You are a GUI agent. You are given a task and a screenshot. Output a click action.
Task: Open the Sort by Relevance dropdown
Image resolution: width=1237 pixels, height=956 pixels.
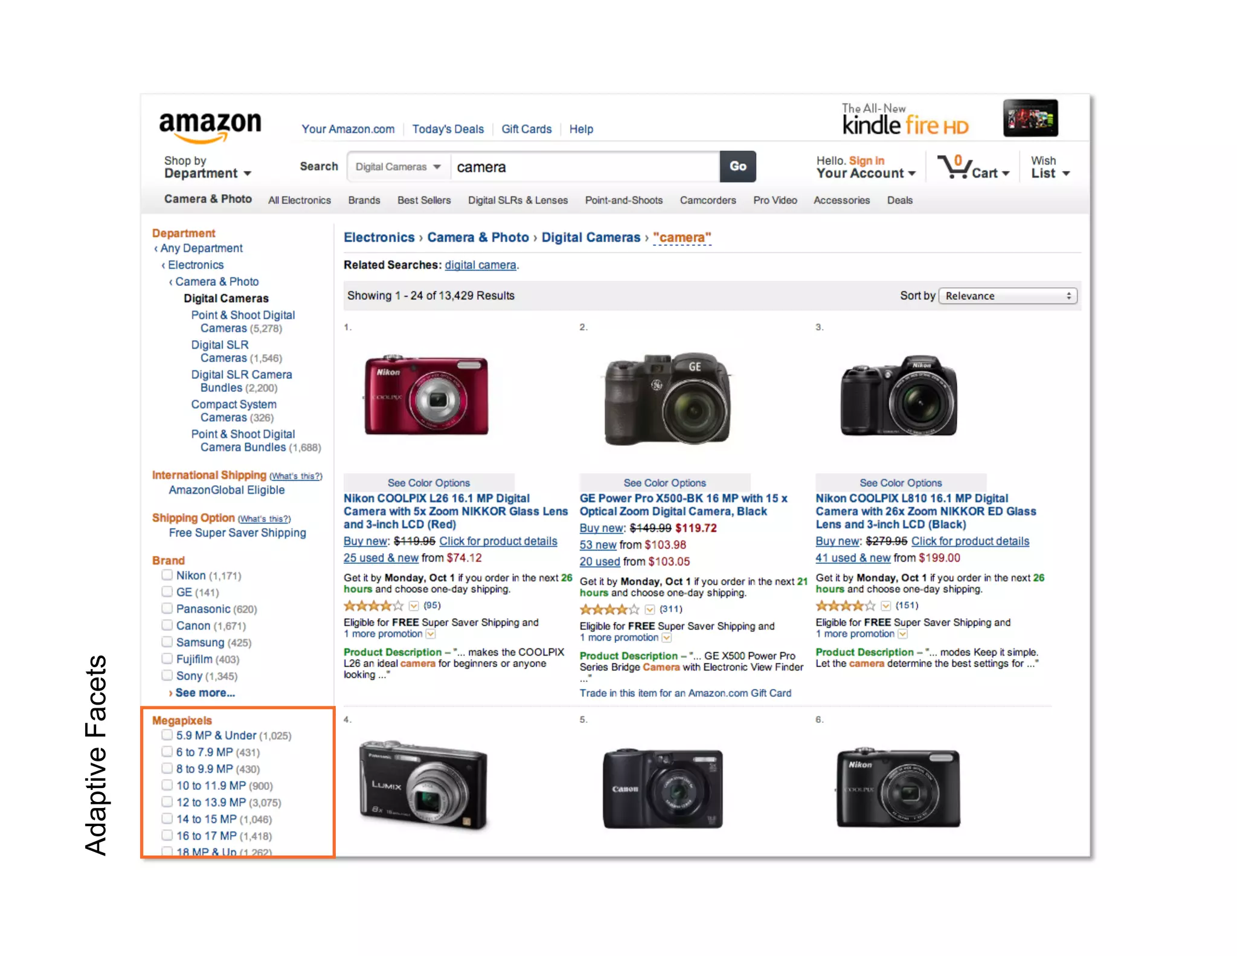pos(1008,296)
